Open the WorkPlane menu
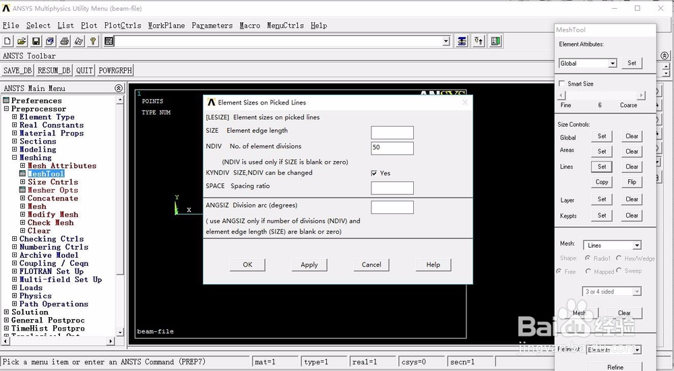Screen dimensions: 674x371 pyautogui.click(x=166, y=26)
